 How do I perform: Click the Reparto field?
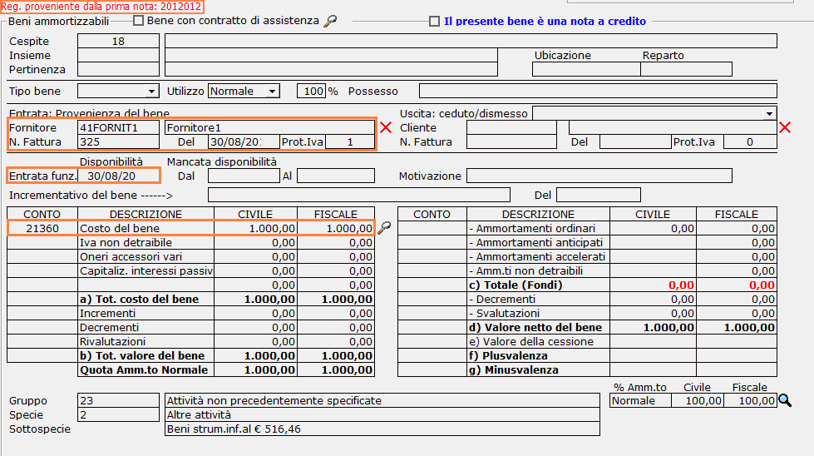coord(686,69)
